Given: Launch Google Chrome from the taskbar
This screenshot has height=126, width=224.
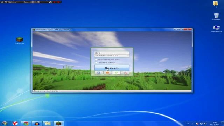Looking at the screenshot, I should [26, 124].
